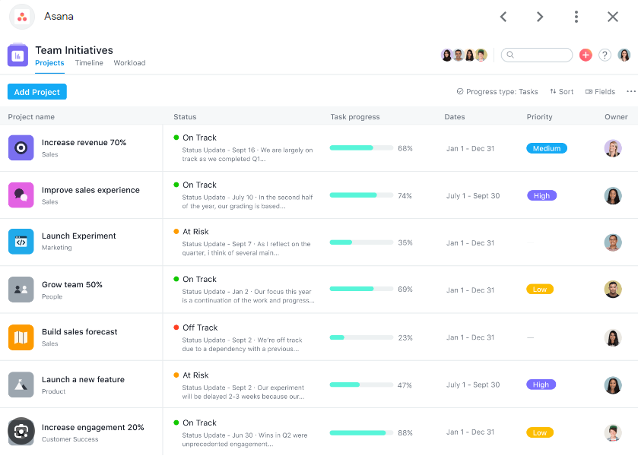Click owner avatar for Increase revenue 70%
The image size is (638, 459).
[x=612, y=148]
